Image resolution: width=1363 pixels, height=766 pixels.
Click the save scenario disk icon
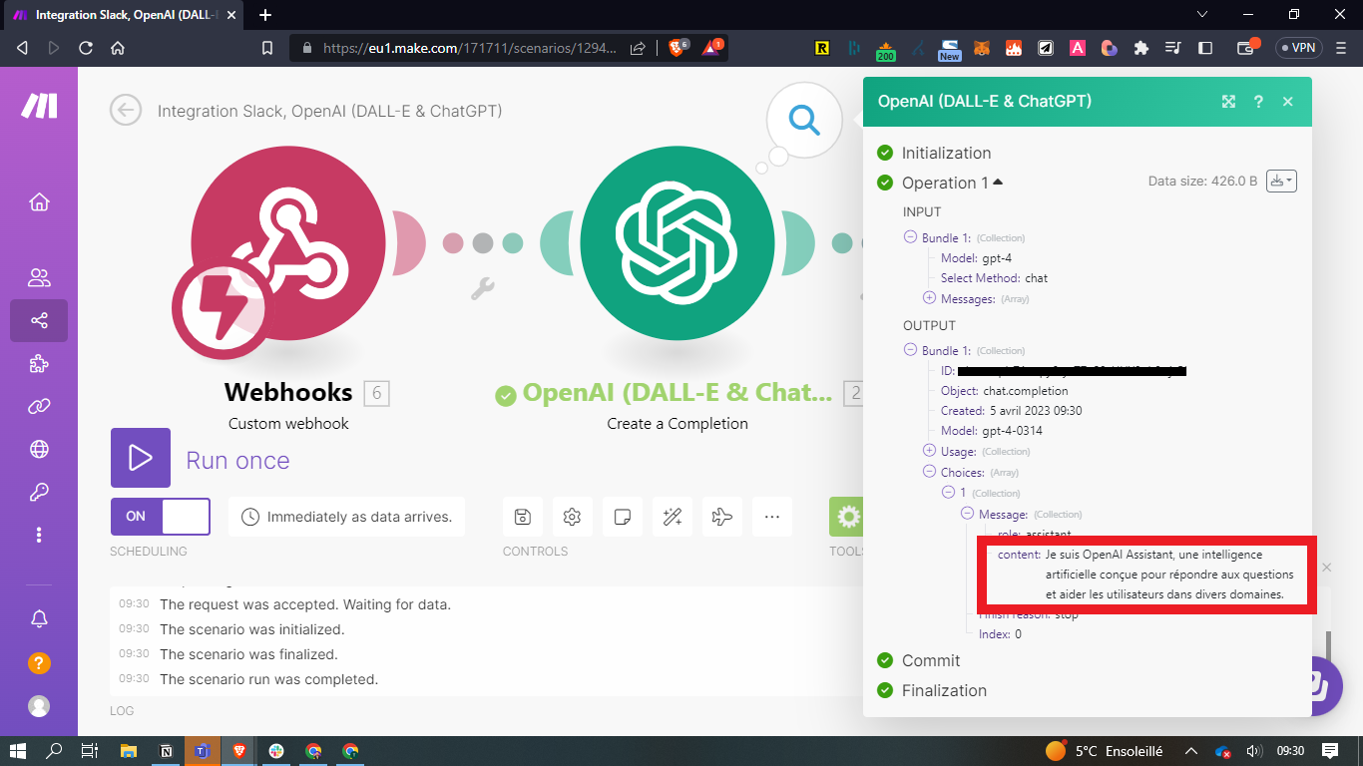522,517
